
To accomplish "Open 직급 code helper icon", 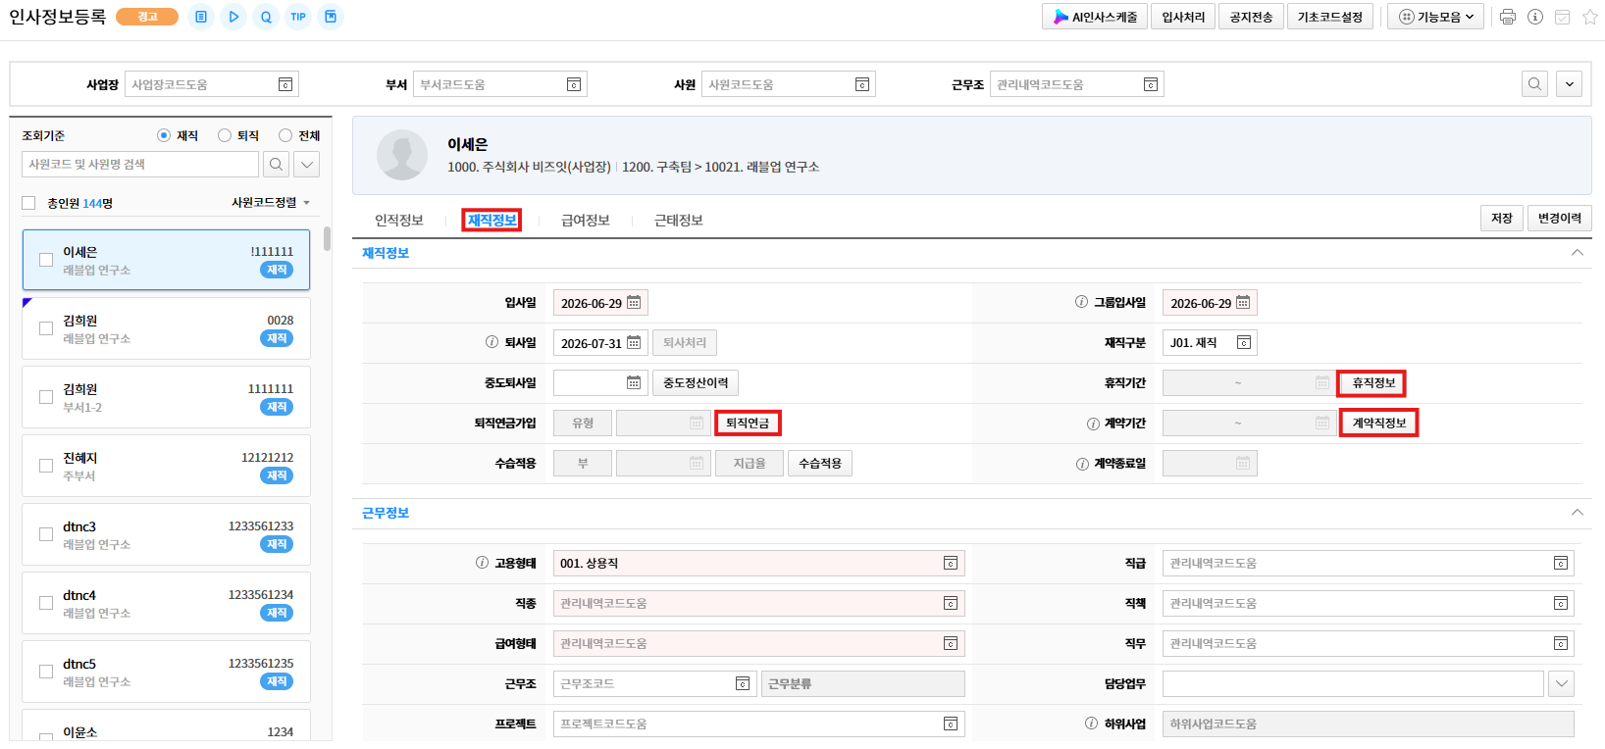I will click(1561, 564).
